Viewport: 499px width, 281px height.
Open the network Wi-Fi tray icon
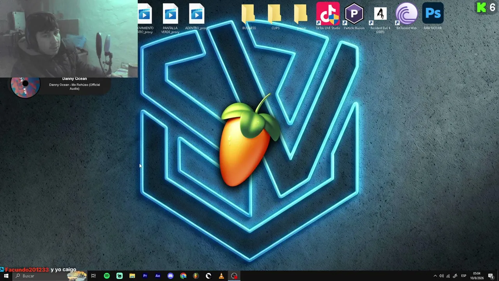(448, 276)
